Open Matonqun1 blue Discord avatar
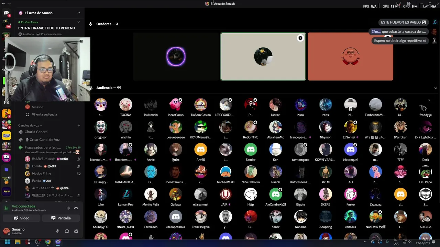440x247 pixels. point(351,150)
